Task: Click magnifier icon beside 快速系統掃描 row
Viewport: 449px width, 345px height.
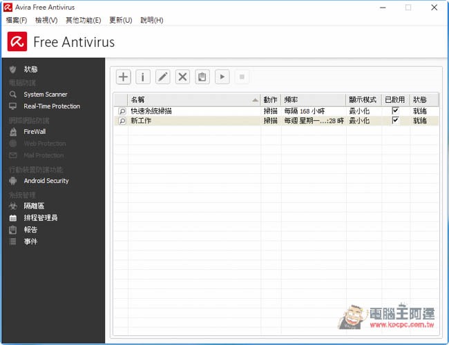Action: pyautogui.click(x=121, y=111)
